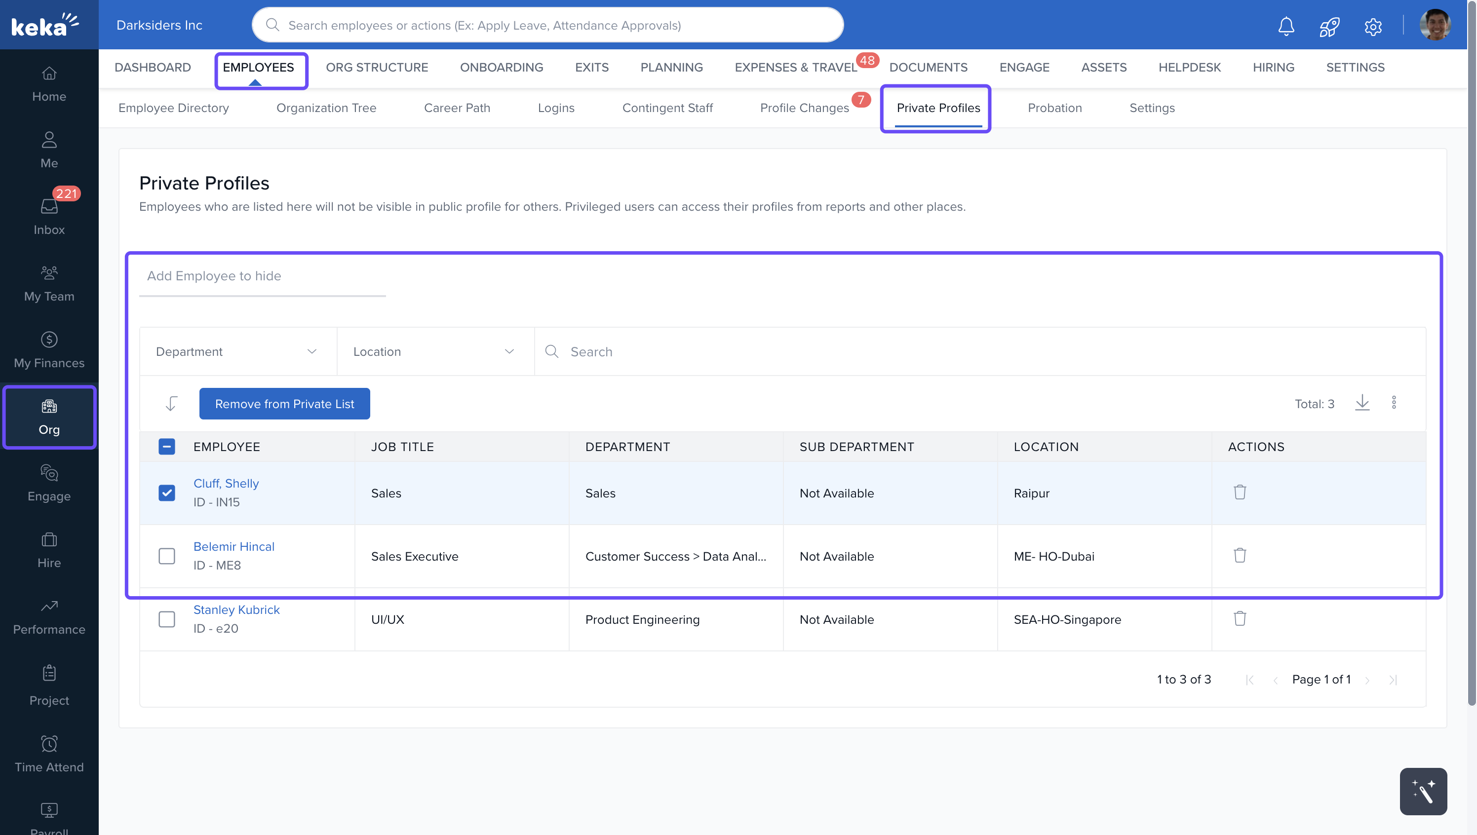
Task: Switch to the Probation tab
Action: tap(1054, 108)
